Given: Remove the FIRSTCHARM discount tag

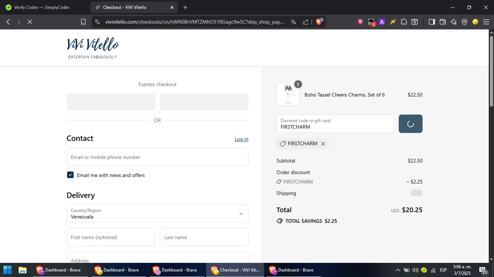Looking at the screenshot, I should click(323, 144).
